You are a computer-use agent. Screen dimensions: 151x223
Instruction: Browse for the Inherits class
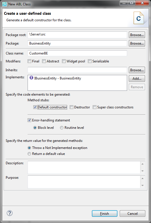(137, 70)
